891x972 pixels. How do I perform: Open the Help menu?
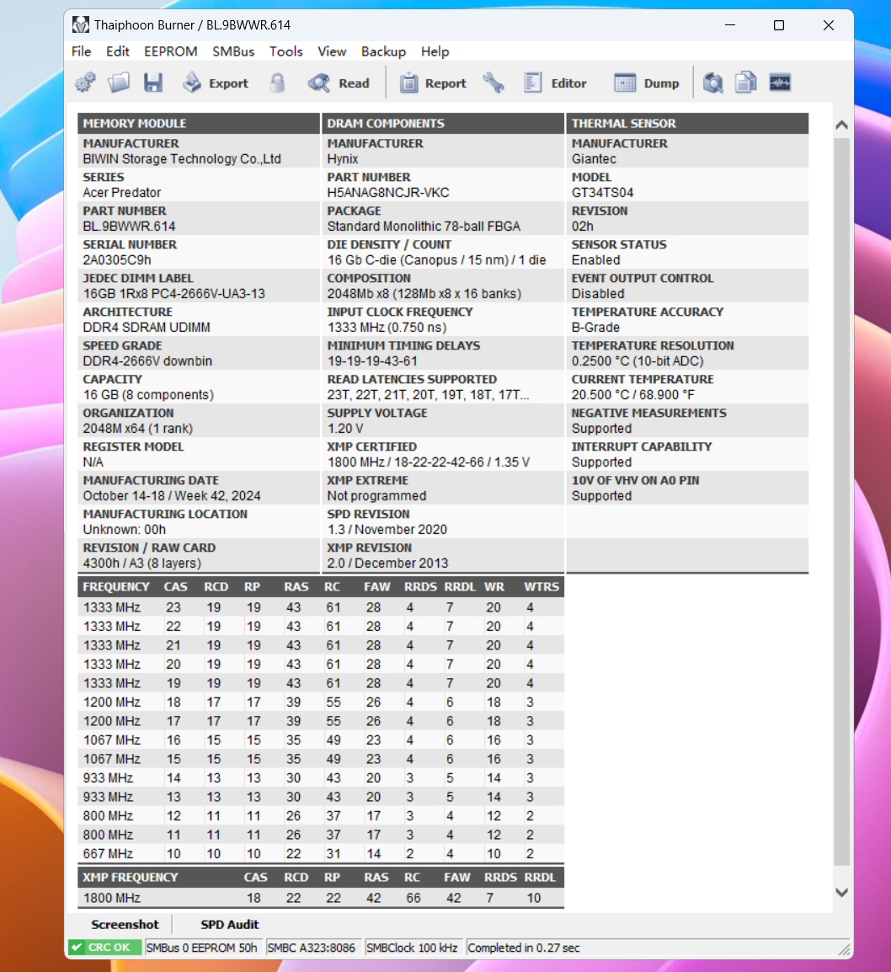(435, 51)
